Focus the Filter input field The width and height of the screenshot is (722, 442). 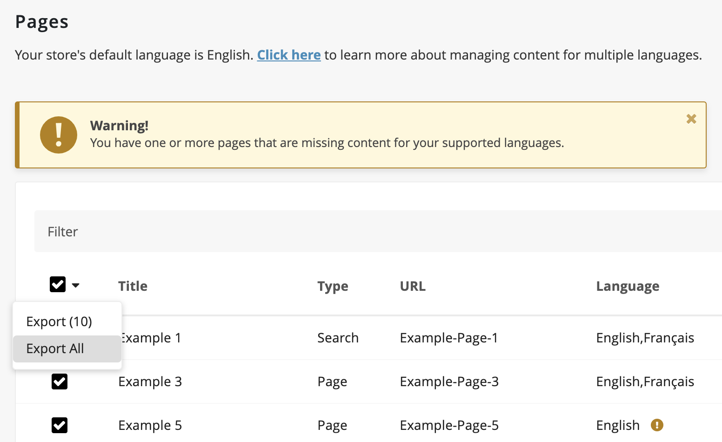click(x=378, y=231)
